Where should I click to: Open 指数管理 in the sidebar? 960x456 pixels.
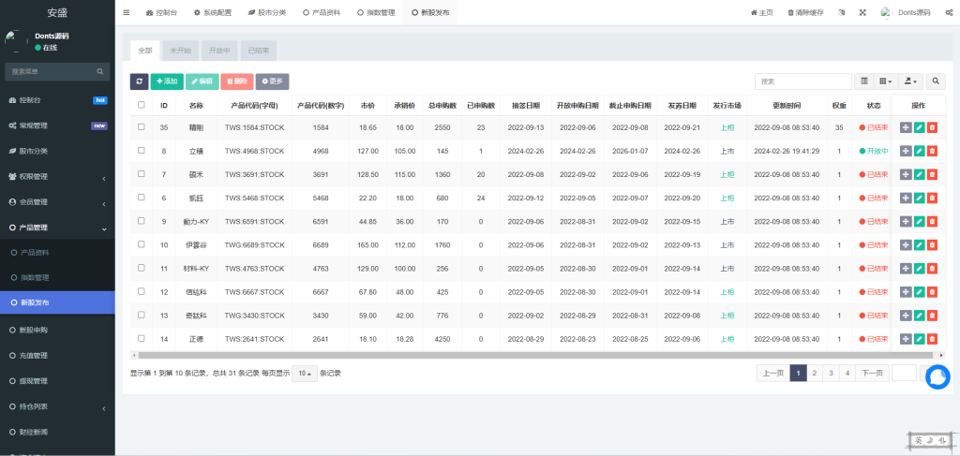coord(35,277)
